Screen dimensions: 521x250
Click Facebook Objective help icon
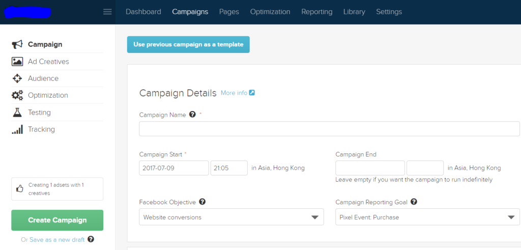pos(202,202)
